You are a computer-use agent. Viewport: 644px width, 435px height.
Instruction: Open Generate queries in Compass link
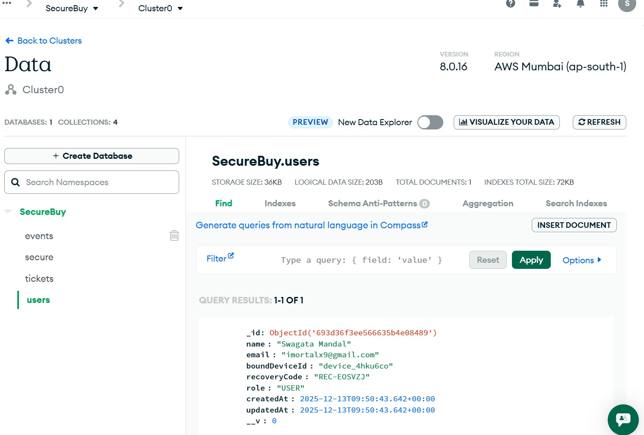click(x=312, y=225)
